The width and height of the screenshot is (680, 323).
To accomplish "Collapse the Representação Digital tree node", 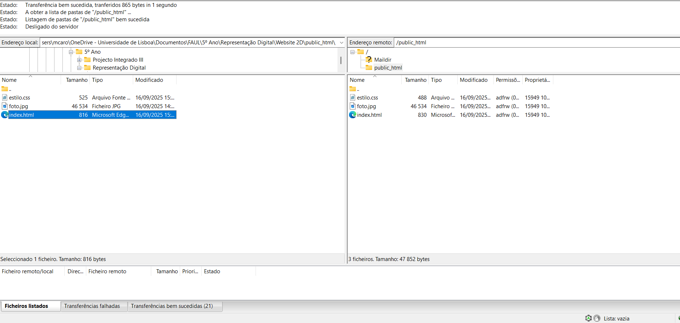I will tap(79, 68).
